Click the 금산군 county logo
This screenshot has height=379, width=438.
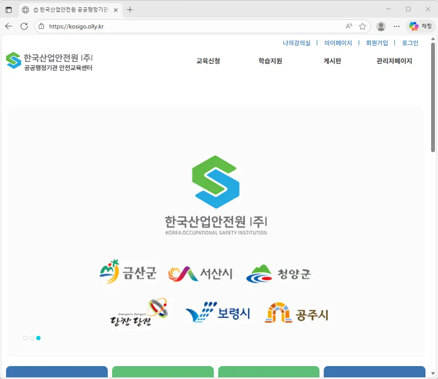click(x=128, y=272)
